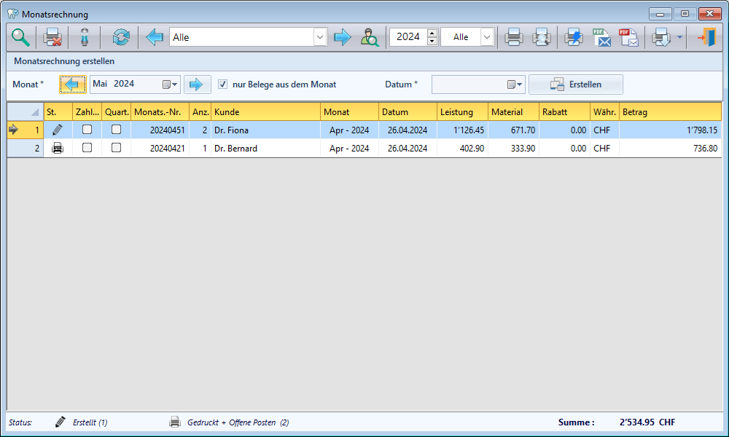The image size is (729, 437).
Task: Open customer search icon with magnifier
Action: pyautogui.click(x=370, y=37)
